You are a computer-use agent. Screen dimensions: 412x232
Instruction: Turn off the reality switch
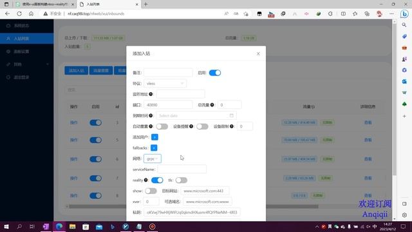[x=157, y=180]
